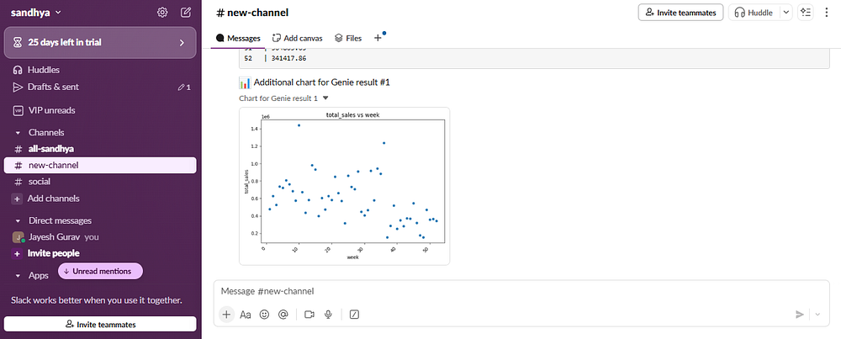Open the total_sales vs week chart image
841x339 pixels.
click(x=344, y=185)
